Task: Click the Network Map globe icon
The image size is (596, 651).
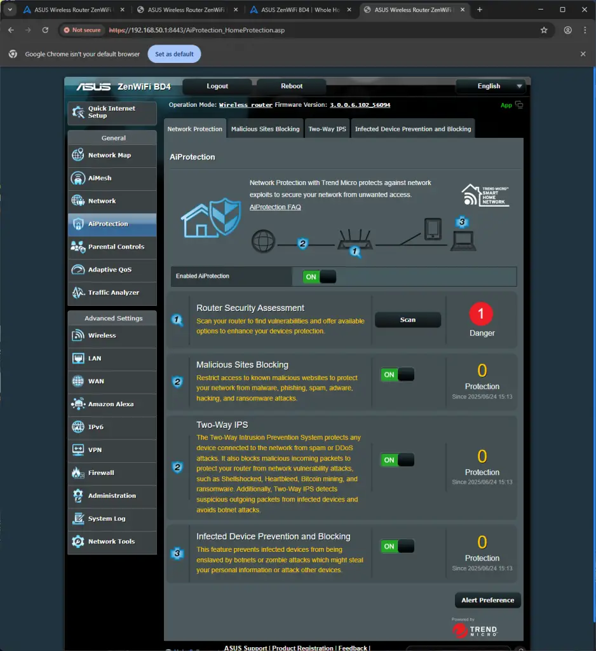Action: pos(78,155)
